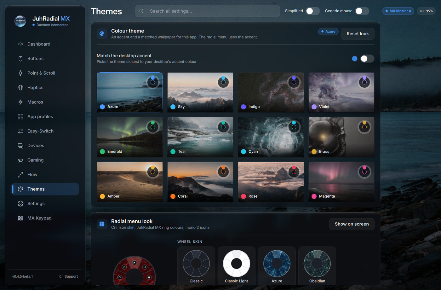
Task: Click the MX Keypad grid icon
Action: 20,218
